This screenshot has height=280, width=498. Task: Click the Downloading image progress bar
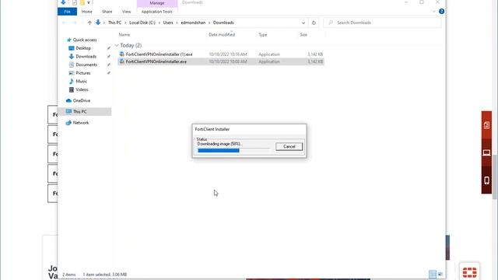click(233, 150)
